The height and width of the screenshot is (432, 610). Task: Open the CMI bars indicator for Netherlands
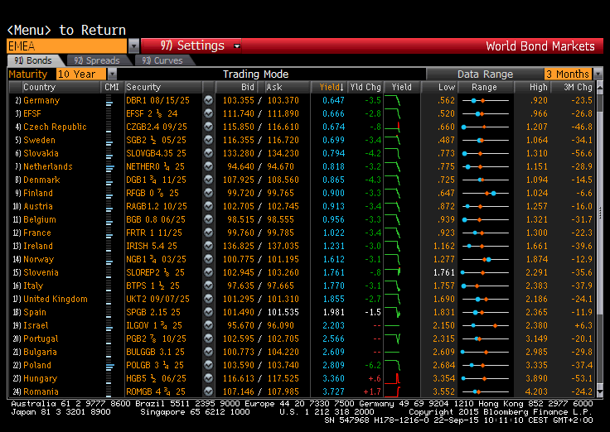pos(109,166)
